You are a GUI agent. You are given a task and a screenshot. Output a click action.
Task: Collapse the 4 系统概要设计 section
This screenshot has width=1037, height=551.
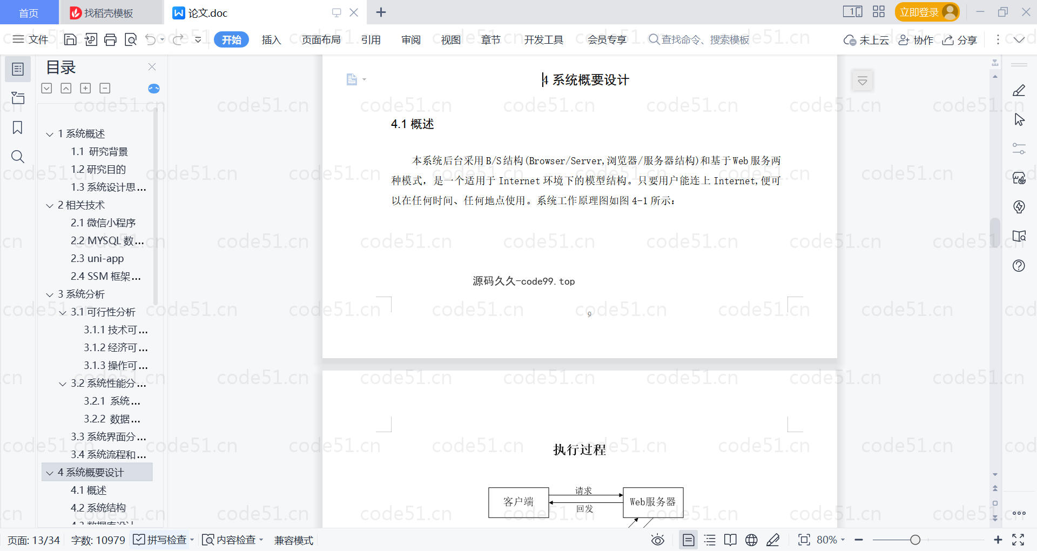point(50,473)
